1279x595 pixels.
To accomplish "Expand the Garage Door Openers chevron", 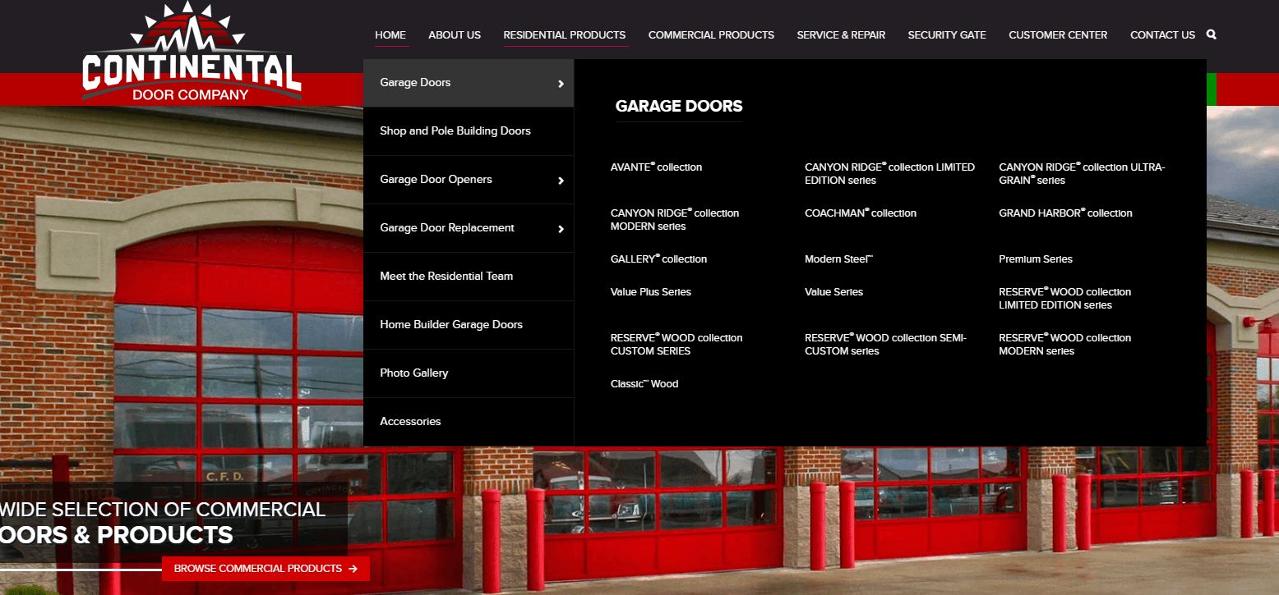I will pyautogui.click(x=561, y=181).
